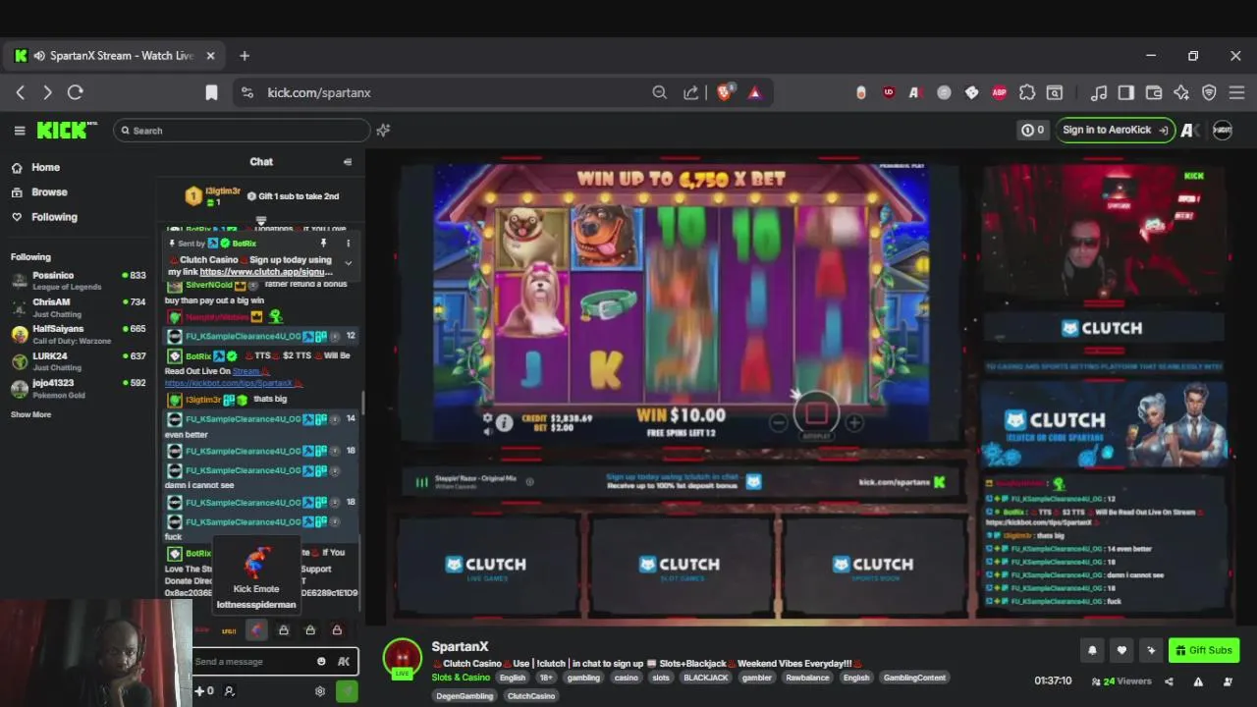Expand the pinned BotRix message
This screenshot has width=1257, height=707.
(x=348, y=263)
